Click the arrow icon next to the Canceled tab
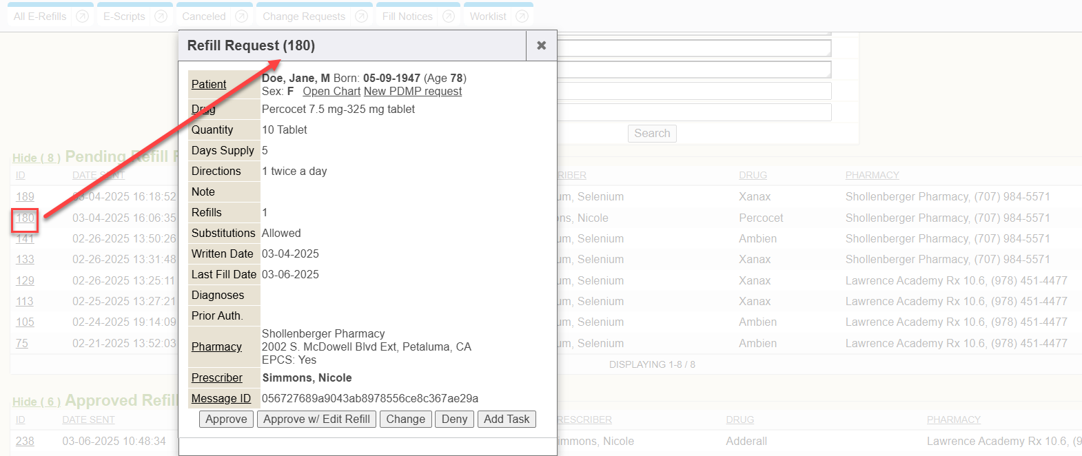The height and width of the screenshot is (456, 1082). tap(241, 17)
